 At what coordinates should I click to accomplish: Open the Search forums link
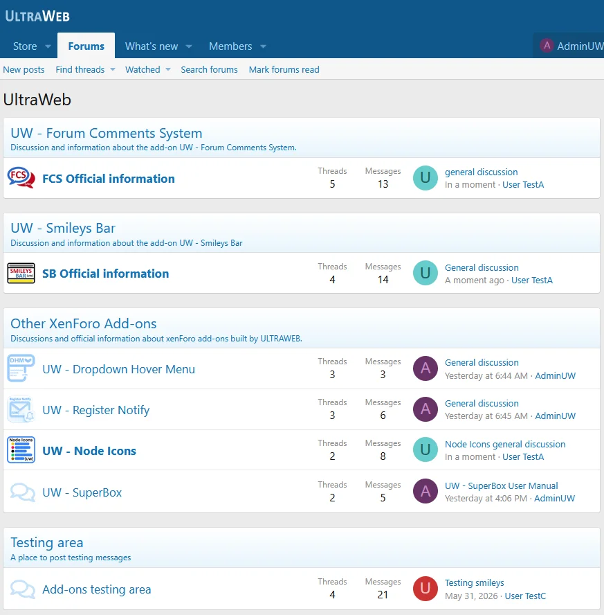[209, 69]
